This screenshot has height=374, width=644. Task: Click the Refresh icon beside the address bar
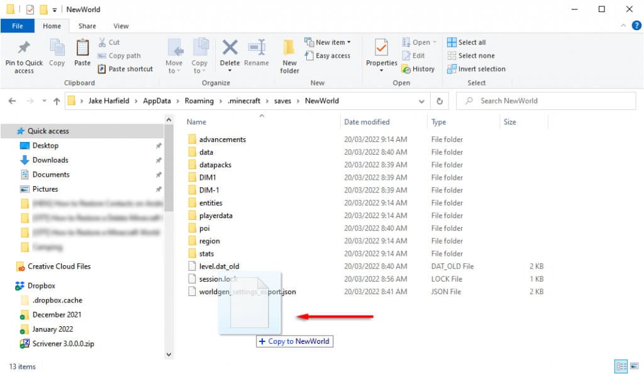(x=440, y=101)
